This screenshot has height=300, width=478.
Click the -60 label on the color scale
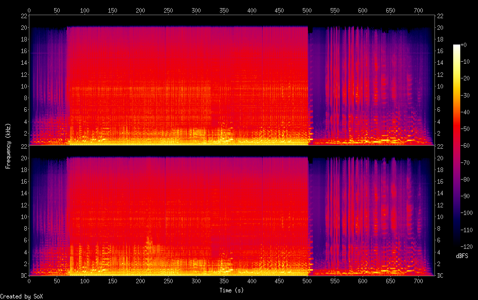tap(465, 146)
